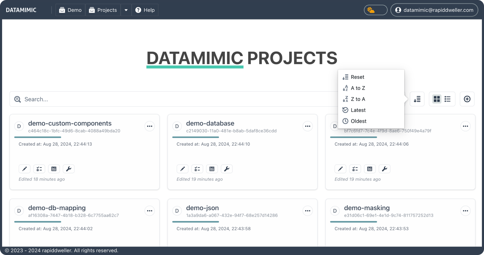The width and height of the screenshot is (484, 255).
Task: Switch to list view
Action: tap(448, 99)
